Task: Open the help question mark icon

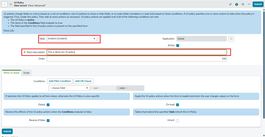Action: tap(236, 4)
